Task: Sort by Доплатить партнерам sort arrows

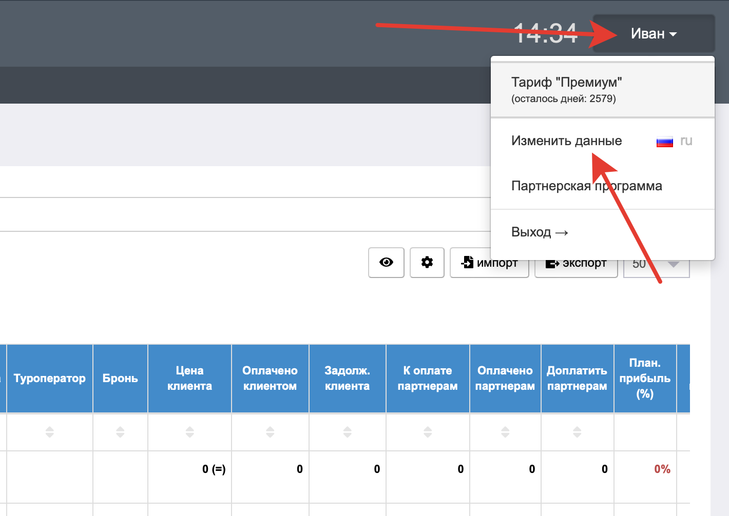Action: [577, 432]
